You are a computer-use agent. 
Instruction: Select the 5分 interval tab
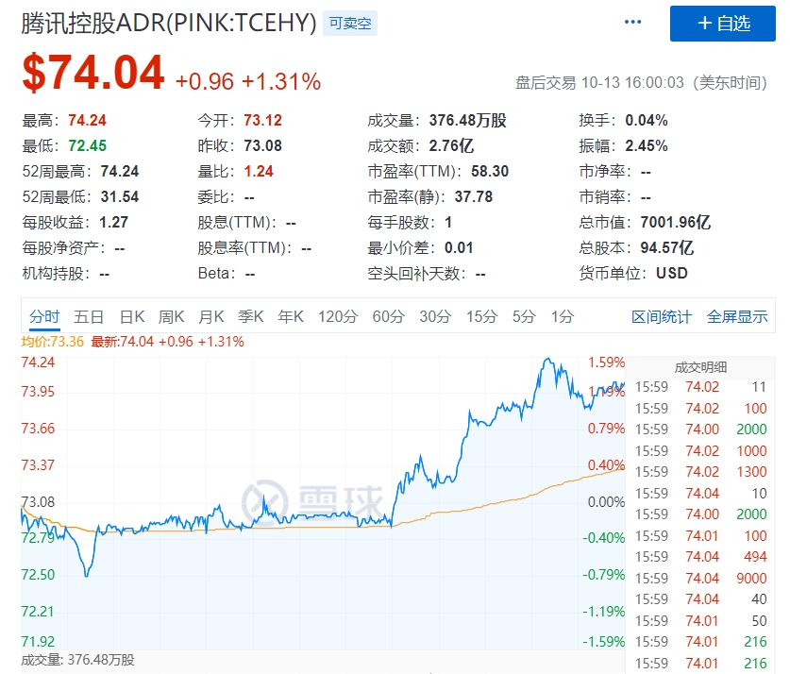click(x=524, y=316)
